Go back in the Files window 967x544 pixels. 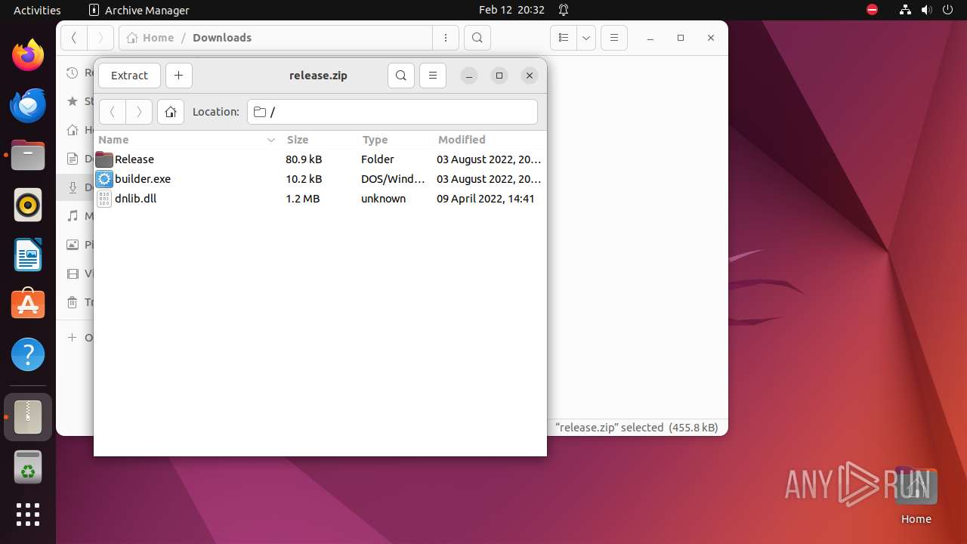point(74,38)
